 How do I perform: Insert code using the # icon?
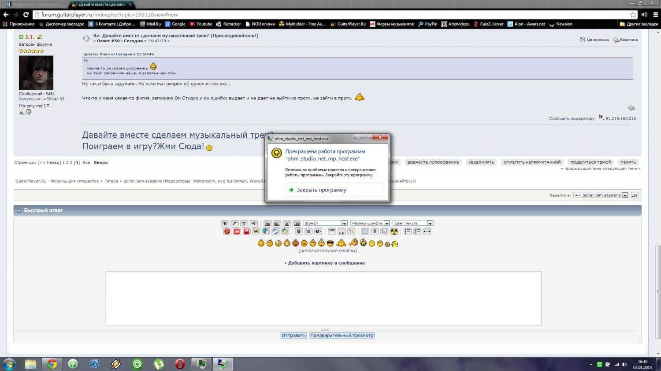[375, 231]
